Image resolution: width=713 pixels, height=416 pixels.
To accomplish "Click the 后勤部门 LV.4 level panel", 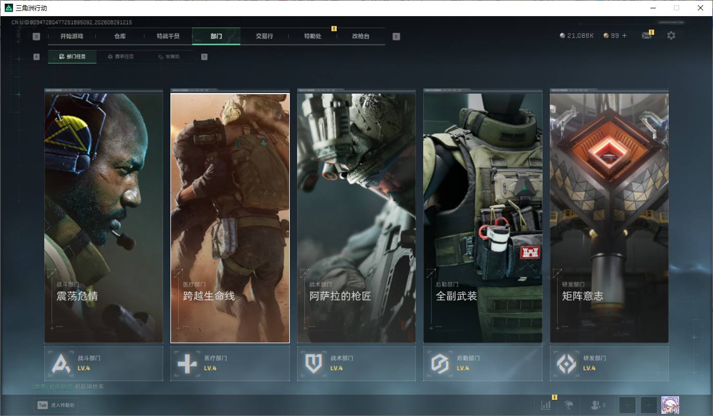I will (483, 363).
